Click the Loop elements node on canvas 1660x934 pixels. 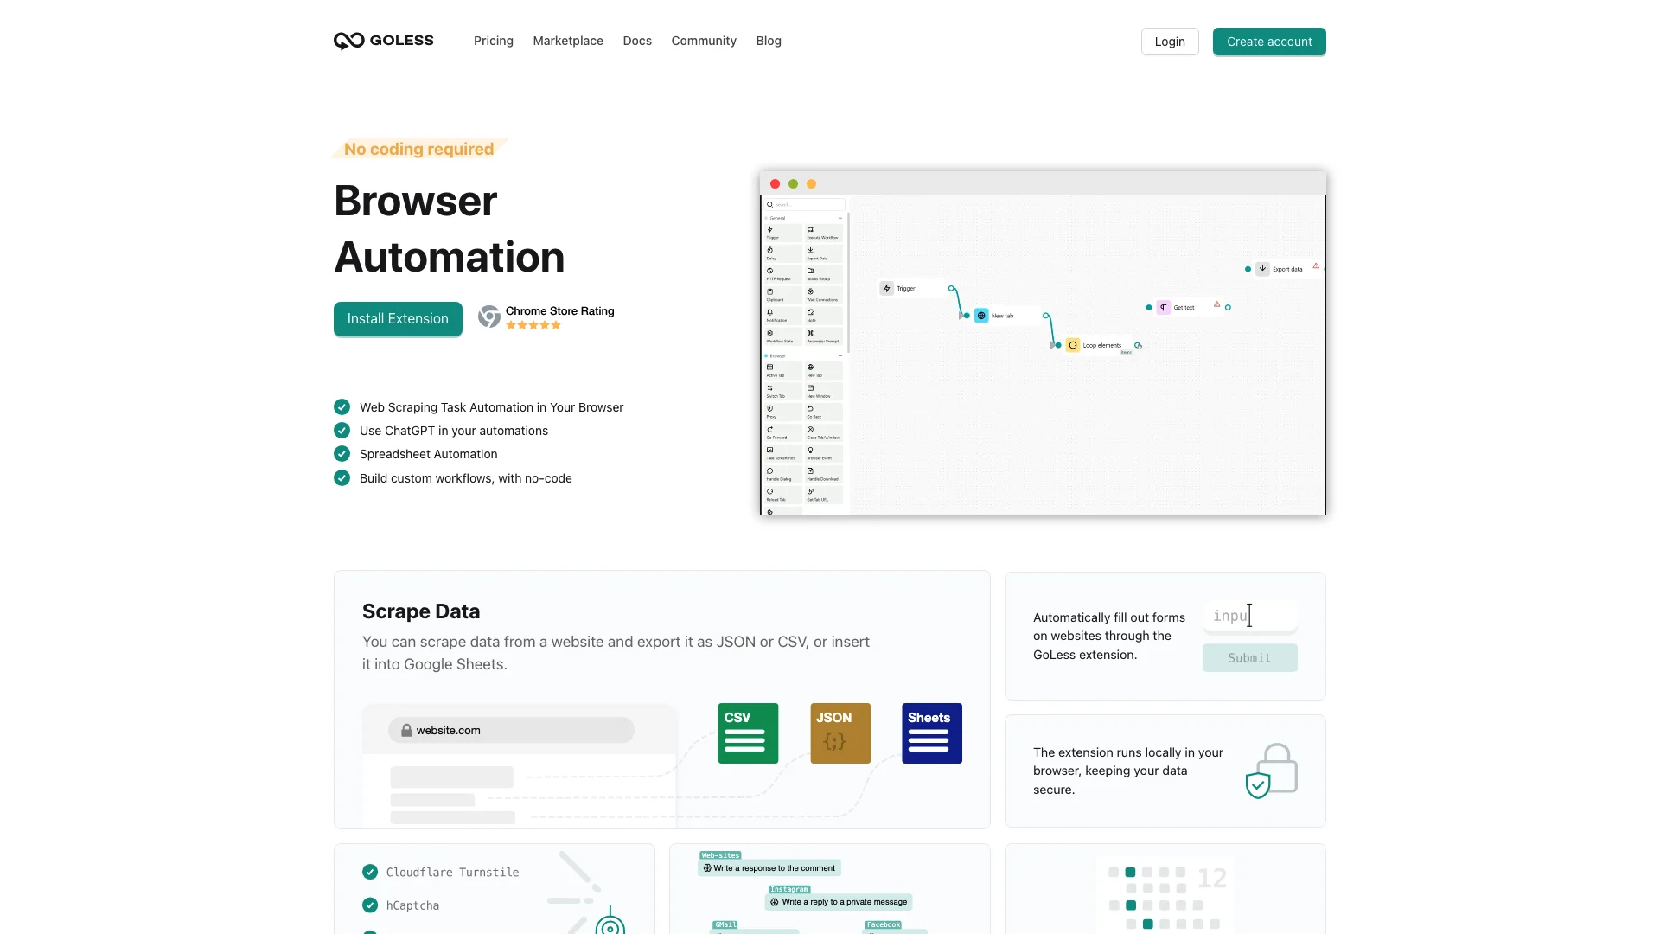1099,345
